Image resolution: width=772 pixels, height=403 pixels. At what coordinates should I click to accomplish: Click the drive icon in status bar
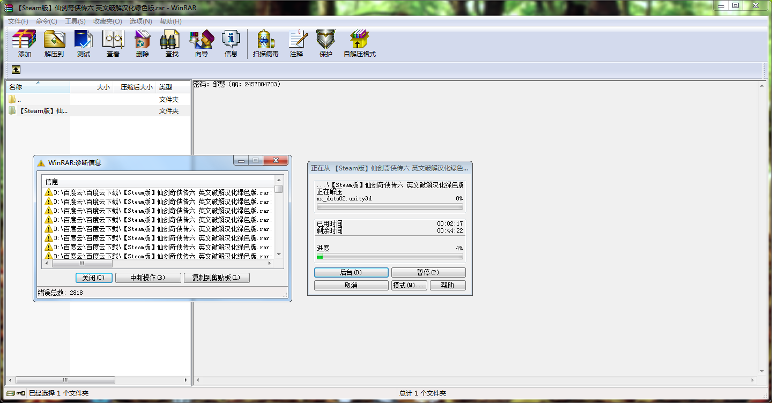coord(10,393)
